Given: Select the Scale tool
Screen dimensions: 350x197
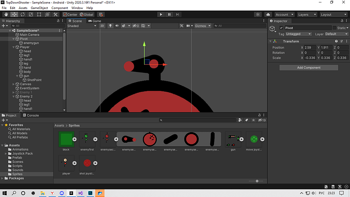Looking at the screenshot, I should pos(31,15).
